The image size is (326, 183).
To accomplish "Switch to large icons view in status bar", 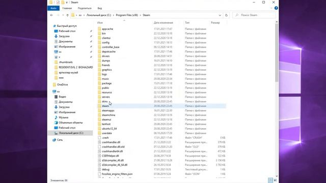I will click(x=275, y=180).
